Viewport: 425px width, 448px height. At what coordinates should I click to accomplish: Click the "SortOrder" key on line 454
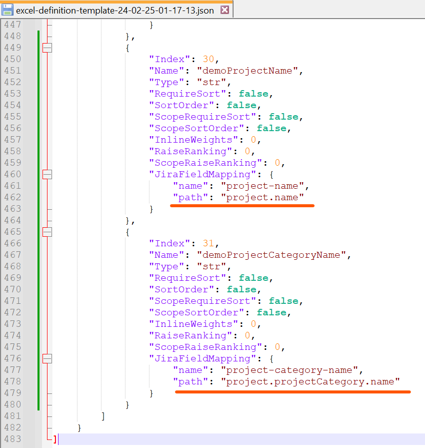click(181, 105)
